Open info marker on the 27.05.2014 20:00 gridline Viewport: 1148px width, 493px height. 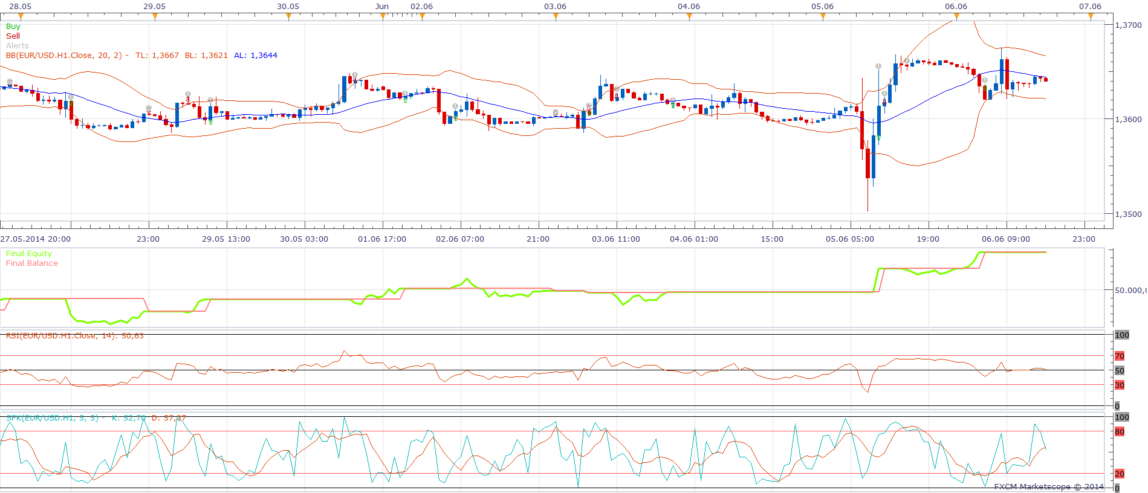[x=71, y=97]
